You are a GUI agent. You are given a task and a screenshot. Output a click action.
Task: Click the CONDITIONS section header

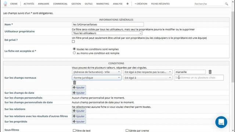click(116, 63)
